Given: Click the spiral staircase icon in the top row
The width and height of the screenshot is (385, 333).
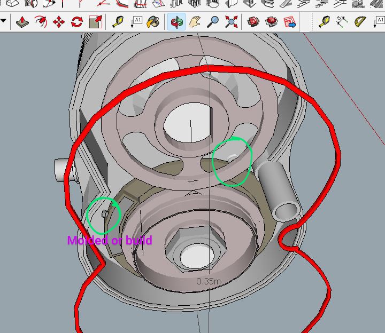Looking at the screenshot, I should 358,4.
